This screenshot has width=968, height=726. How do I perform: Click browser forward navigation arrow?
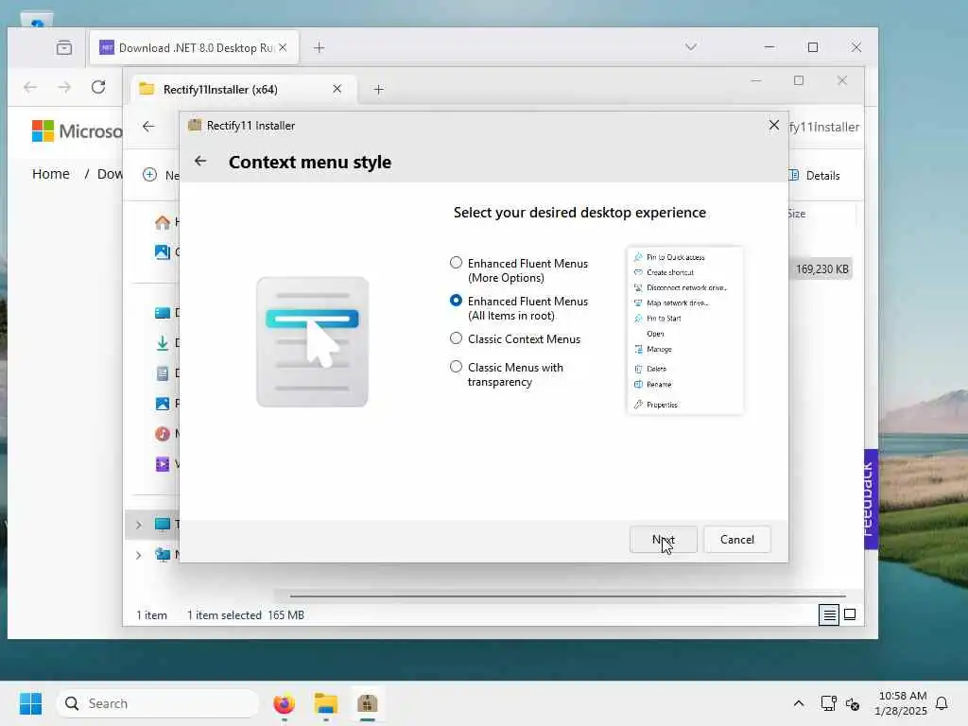[64, 87]
